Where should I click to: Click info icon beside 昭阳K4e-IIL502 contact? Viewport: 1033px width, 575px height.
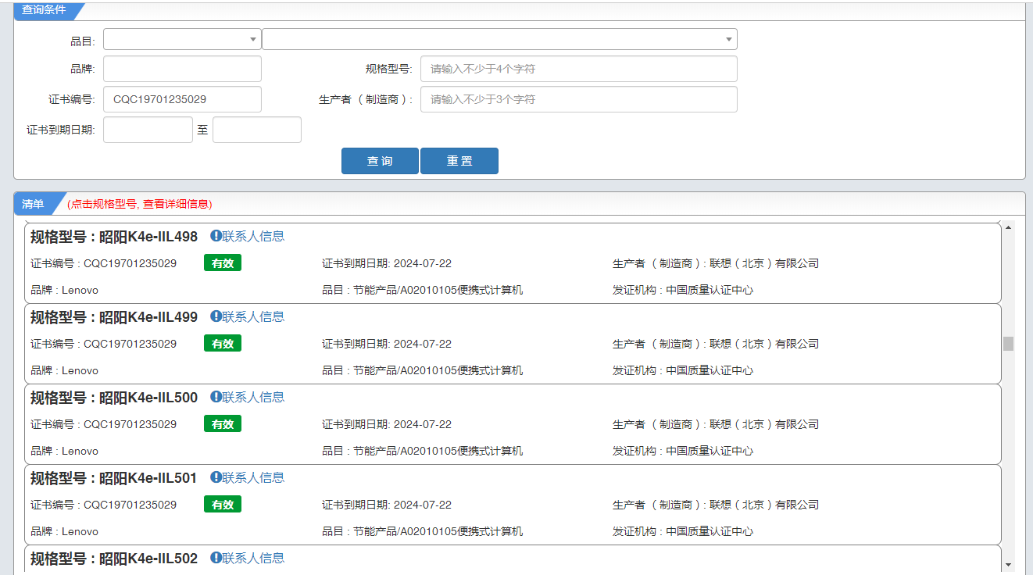click(216, 558)
